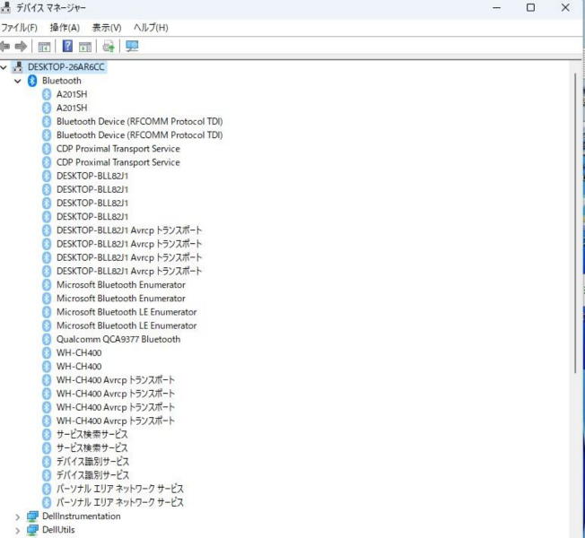Select the DESKTOP-26AR6CC computer name
This screenshot has width=585, height=538.
(x=66, y=67)
